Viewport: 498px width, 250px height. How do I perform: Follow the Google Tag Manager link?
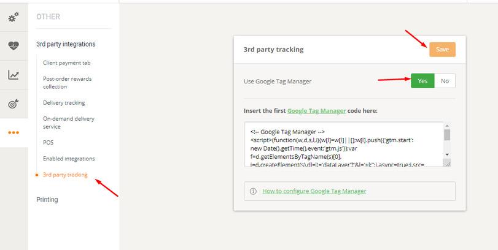tap(316, 111)
